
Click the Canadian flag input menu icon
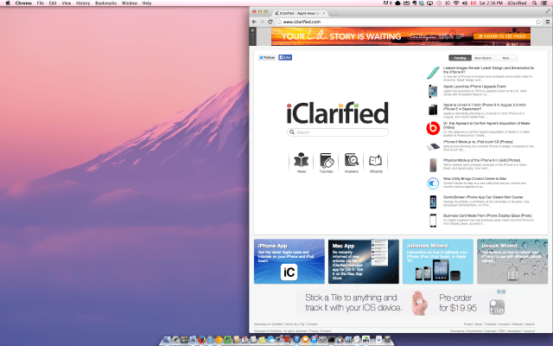[x=473, y=3]
